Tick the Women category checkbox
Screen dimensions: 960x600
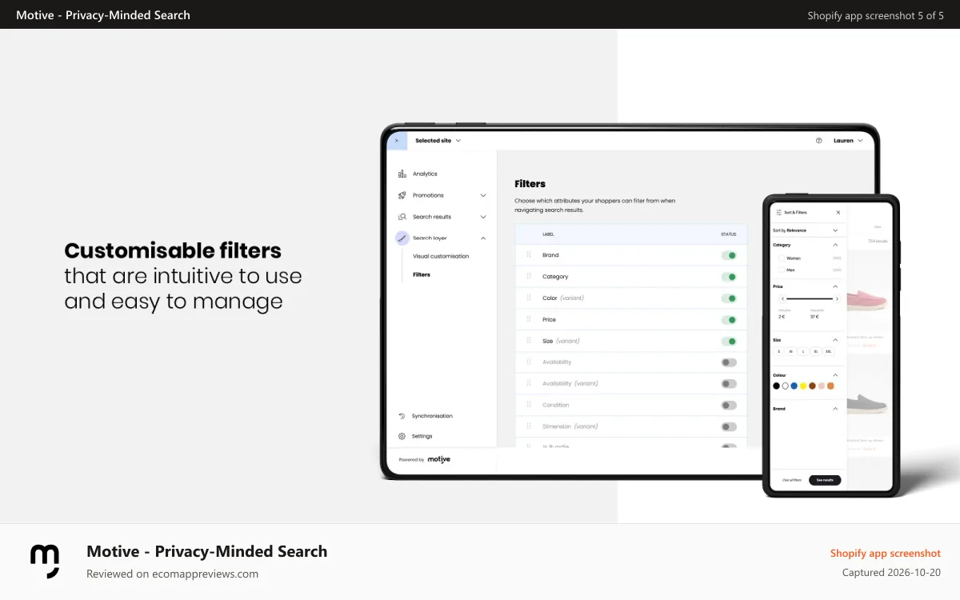point(782,258)
